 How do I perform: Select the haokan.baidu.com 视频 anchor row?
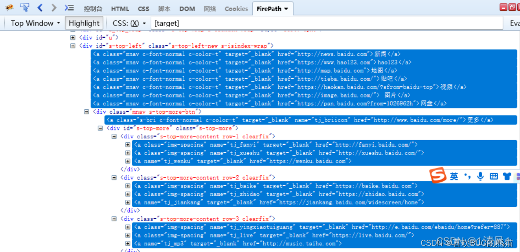click(x=304, y=87)
